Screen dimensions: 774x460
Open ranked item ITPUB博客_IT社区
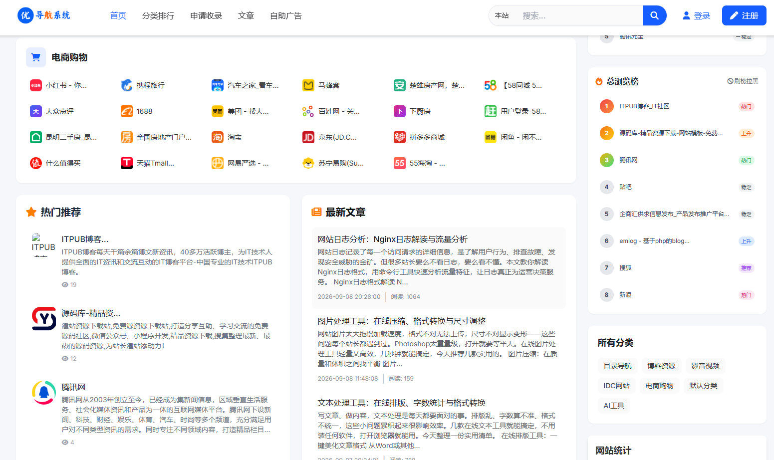tap(644, 106)
